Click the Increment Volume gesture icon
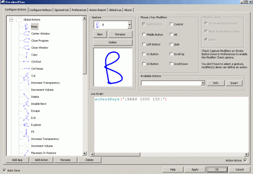Image resolution: width=253 pixels, height=174 pixels. [27, 146]
